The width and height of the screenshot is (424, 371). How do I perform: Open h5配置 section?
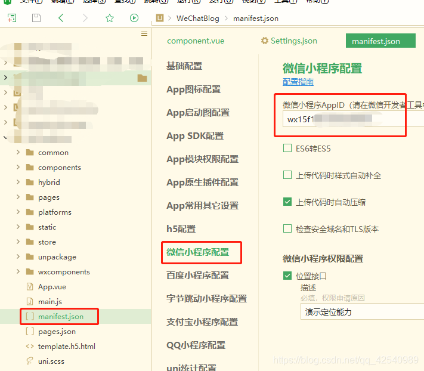pyautogui.click(x=181, y=229)
